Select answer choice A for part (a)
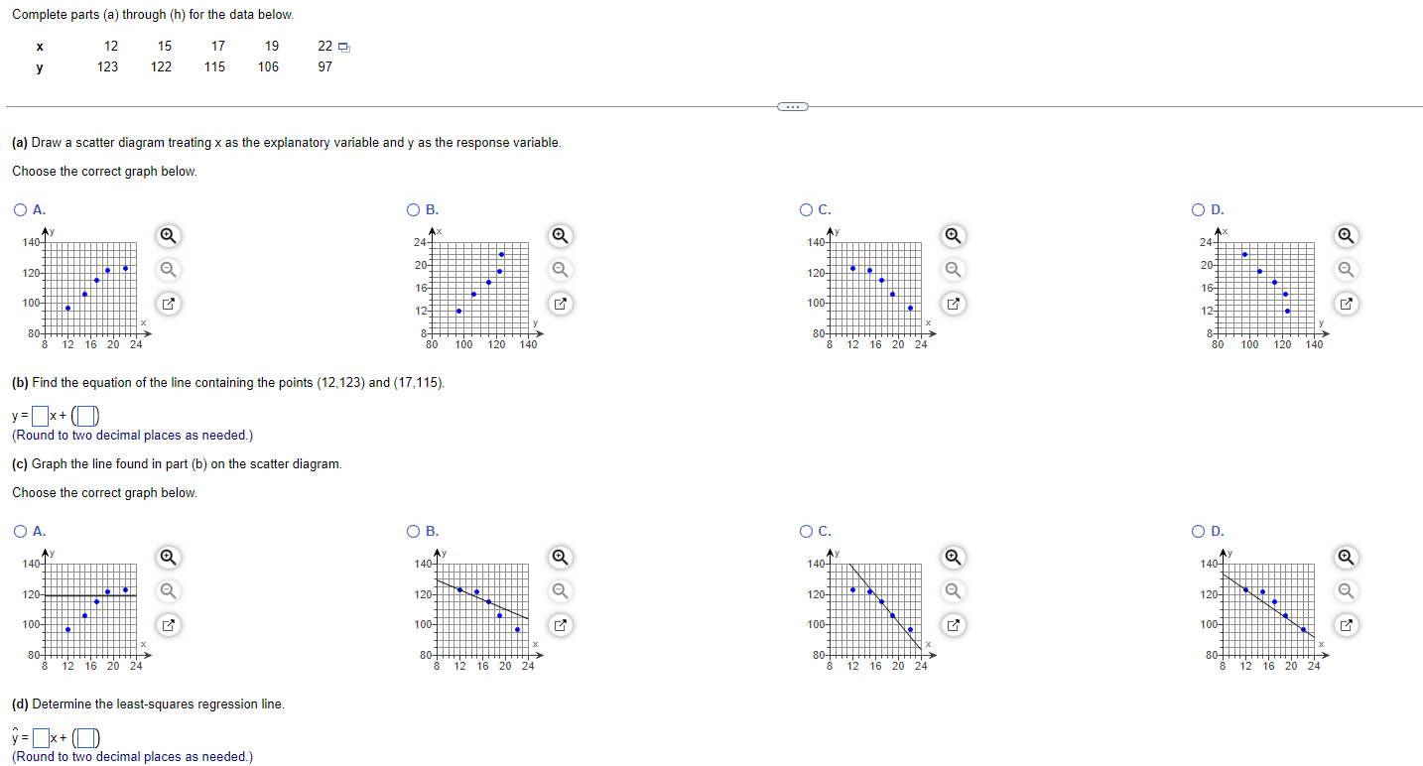This screenshot has height=766, width=1423. click(x=20, y=209)
